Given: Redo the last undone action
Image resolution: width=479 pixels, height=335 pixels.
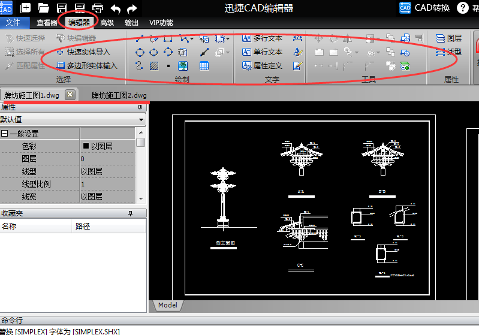Looking at the screenshot, I should coord(132,9).
